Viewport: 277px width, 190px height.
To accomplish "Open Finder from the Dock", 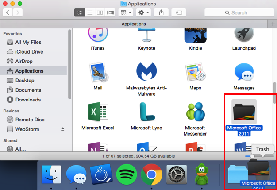I will 51,174.
